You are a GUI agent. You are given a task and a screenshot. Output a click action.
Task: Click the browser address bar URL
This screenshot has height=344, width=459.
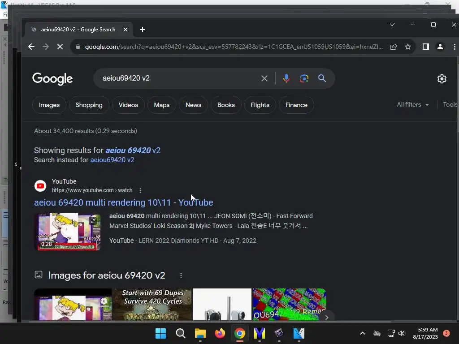tap(234, 47)
